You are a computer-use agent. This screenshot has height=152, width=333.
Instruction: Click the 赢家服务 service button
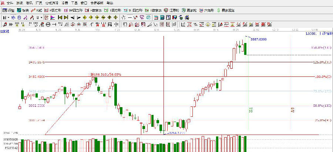point(226,10)
